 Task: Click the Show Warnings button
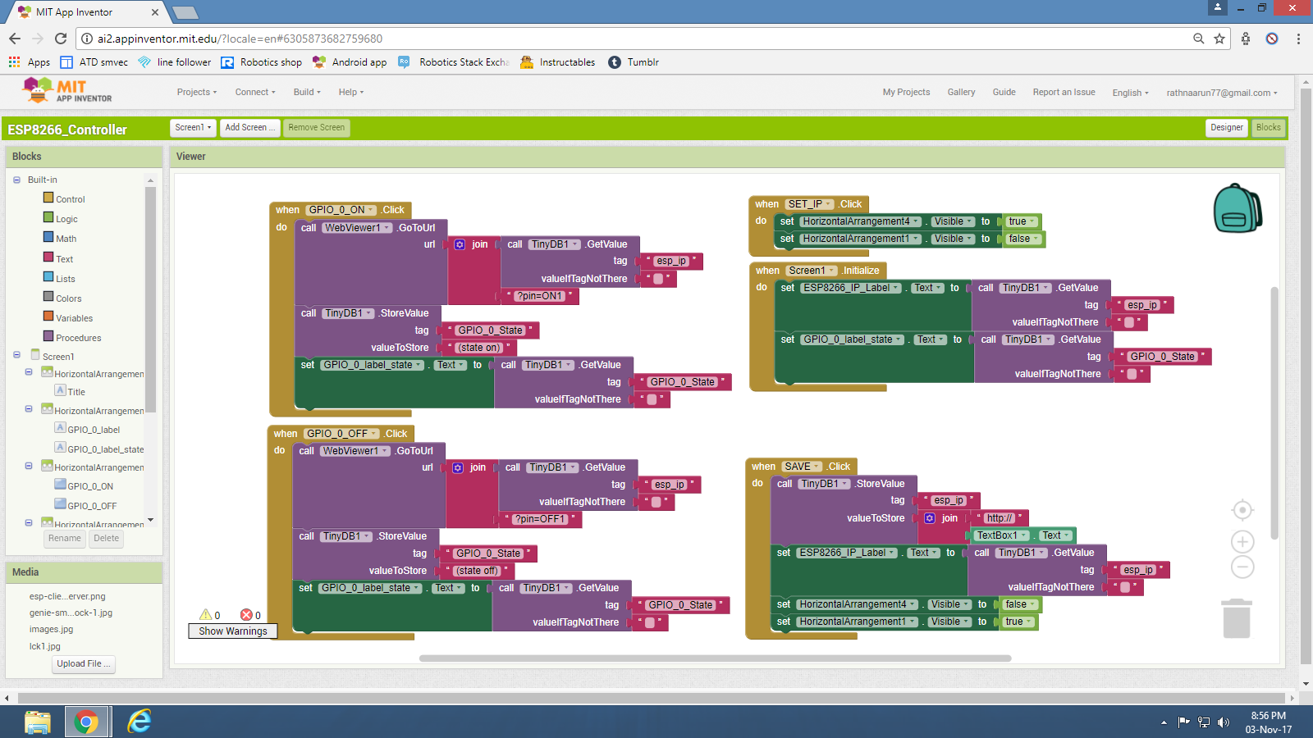pyautogui.click(x=233, y=631)
